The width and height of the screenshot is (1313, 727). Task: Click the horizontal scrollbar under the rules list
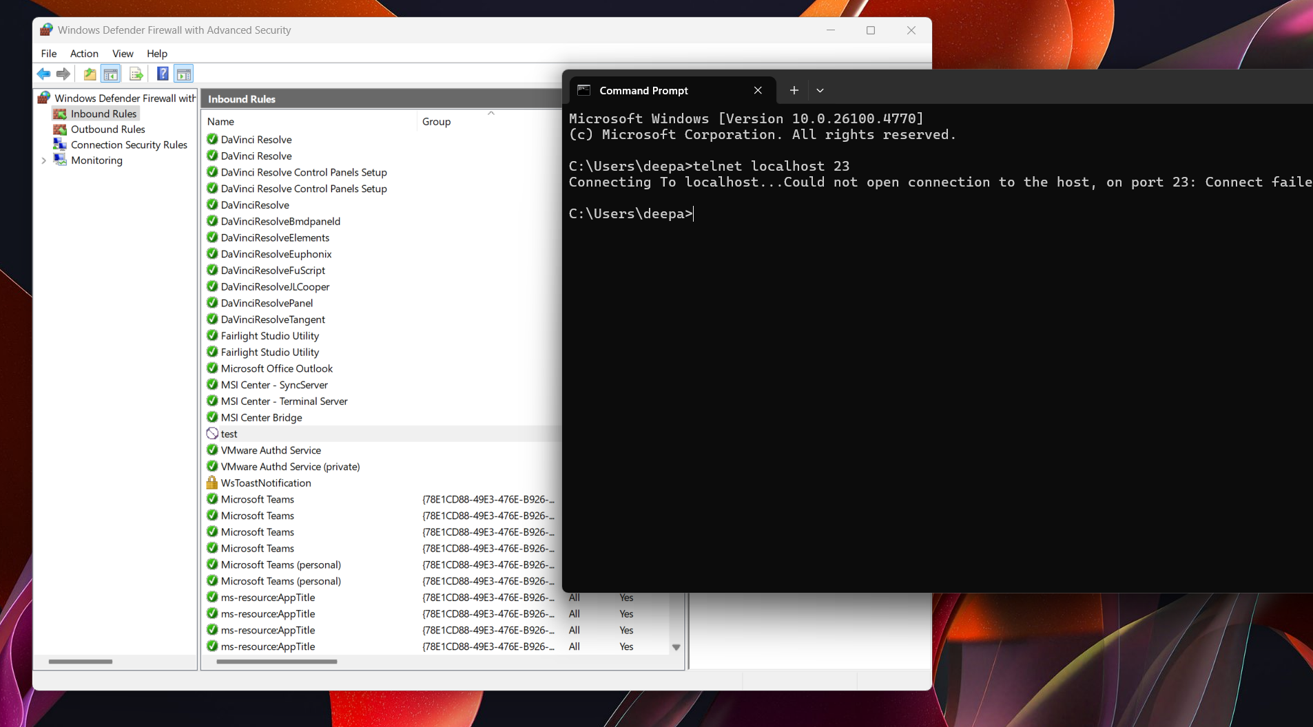tap(277, 662)
